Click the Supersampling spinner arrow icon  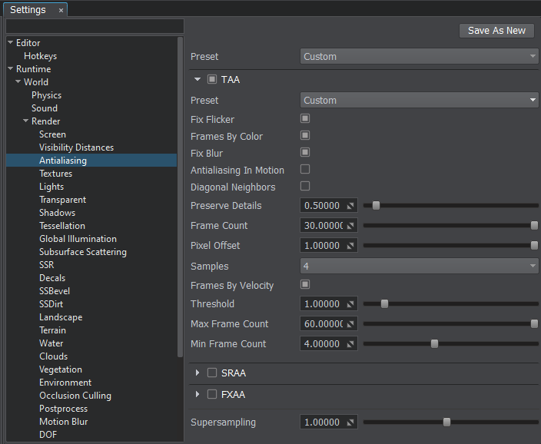[x=350, y=422]
